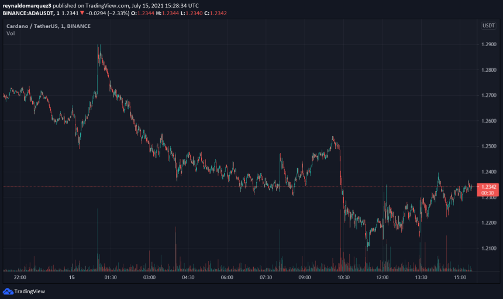Click the 1.2100 price axis label
Screen dimensions: 503x299
(488, 248)
